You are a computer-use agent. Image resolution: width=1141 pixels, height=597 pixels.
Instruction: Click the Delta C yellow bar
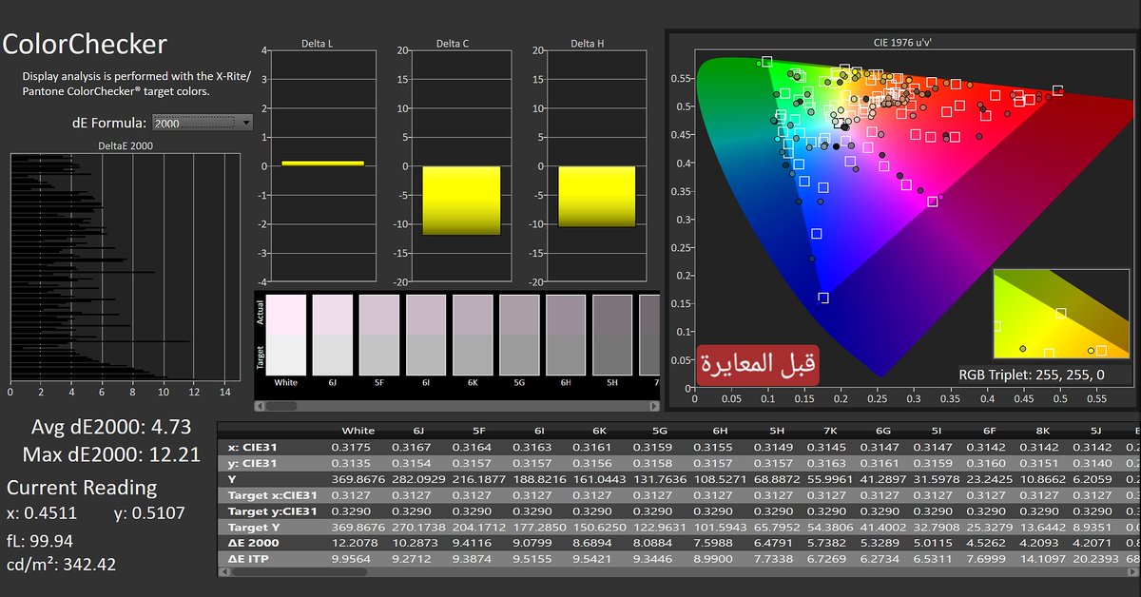461,201
